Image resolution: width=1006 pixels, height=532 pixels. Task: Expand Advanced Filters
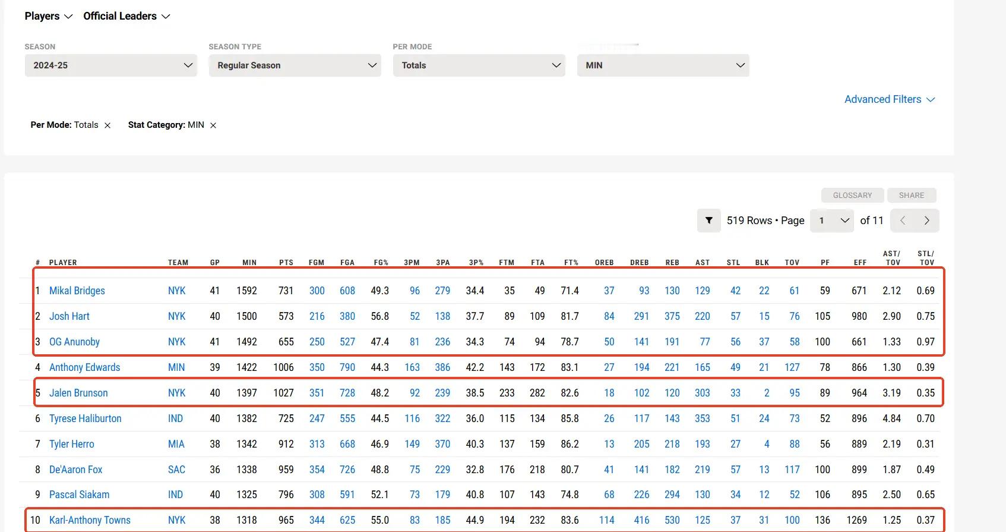point(890,99)
